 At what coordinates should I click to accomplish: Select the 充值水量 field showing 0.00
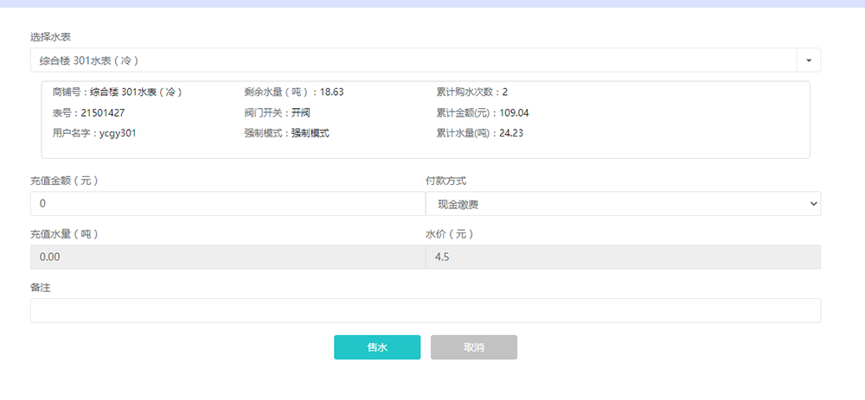[x=227, y=257]
